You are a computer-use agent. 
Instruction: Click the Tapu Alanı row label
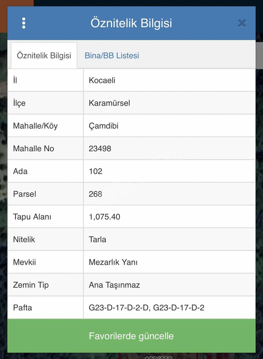tap(32, 217)
